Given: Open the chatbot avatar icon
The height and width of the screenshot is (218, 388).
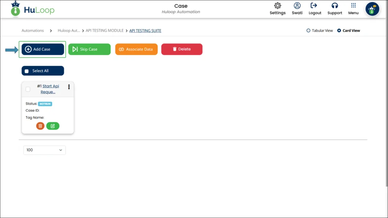Looking at the screenshot, I should (372, 9).
